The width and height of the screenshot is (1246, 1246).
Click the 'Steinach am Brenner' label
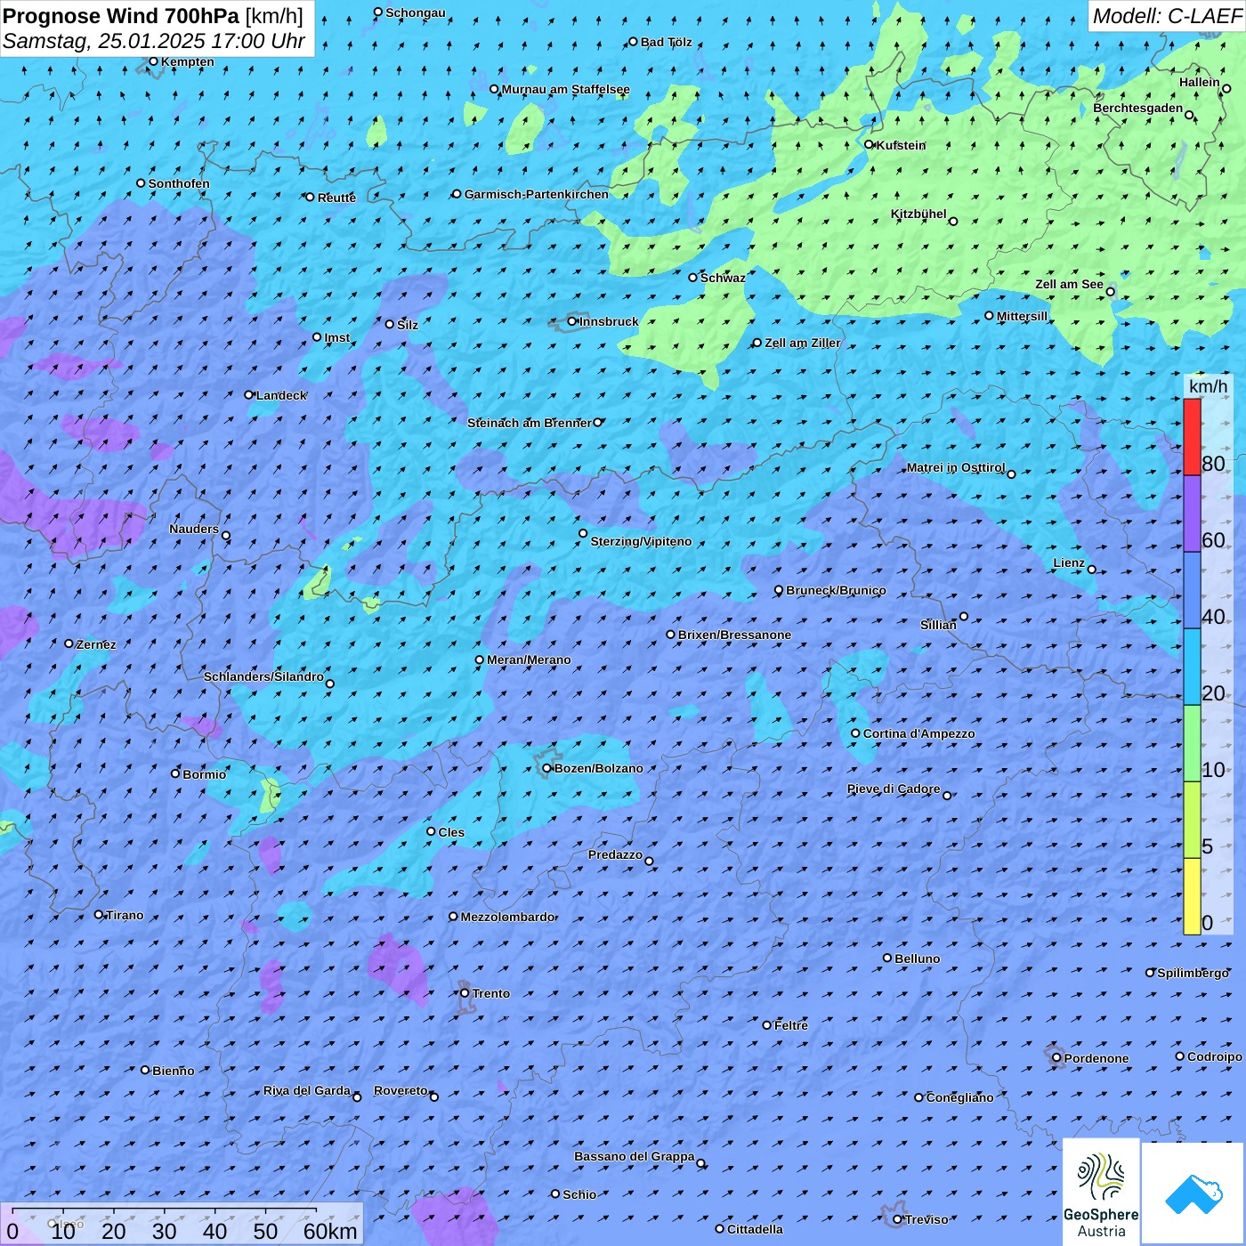(530, 423)
